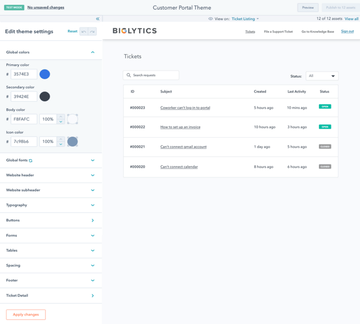Click the blue Primary color swatch

click(44, 74)
